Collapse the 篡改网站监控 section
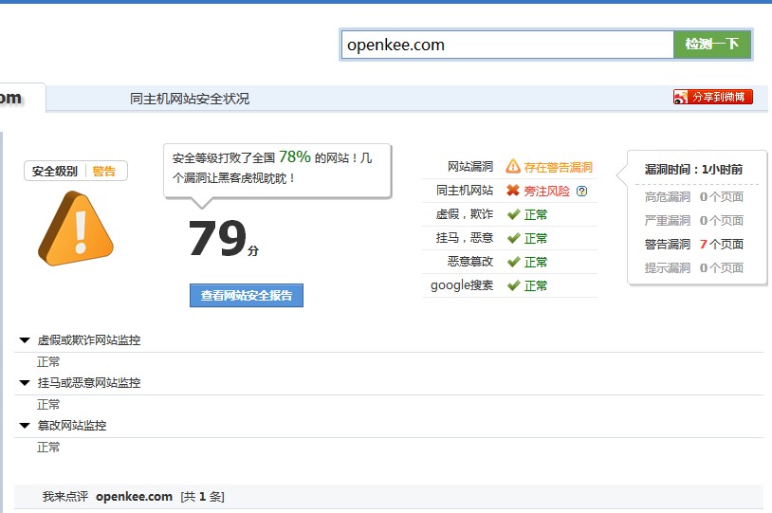Image resolution: width=772 pixels, height=513 pixels. pos(25,425)
